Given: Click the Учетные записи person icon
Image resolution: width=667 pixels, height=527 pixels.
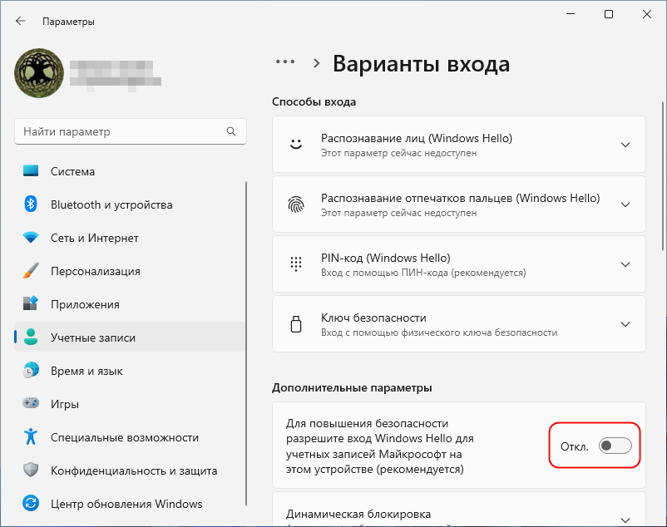Looking at the screenshot, I should [x=31, y=337].
